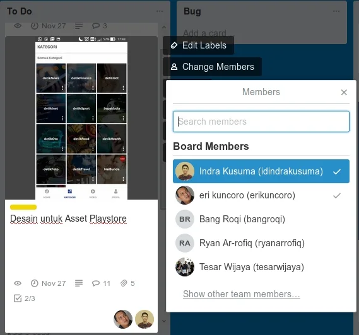Viewport: 359px width, 335px height.
Task: Open the To Do list menu dots
Action: [160, 11]
